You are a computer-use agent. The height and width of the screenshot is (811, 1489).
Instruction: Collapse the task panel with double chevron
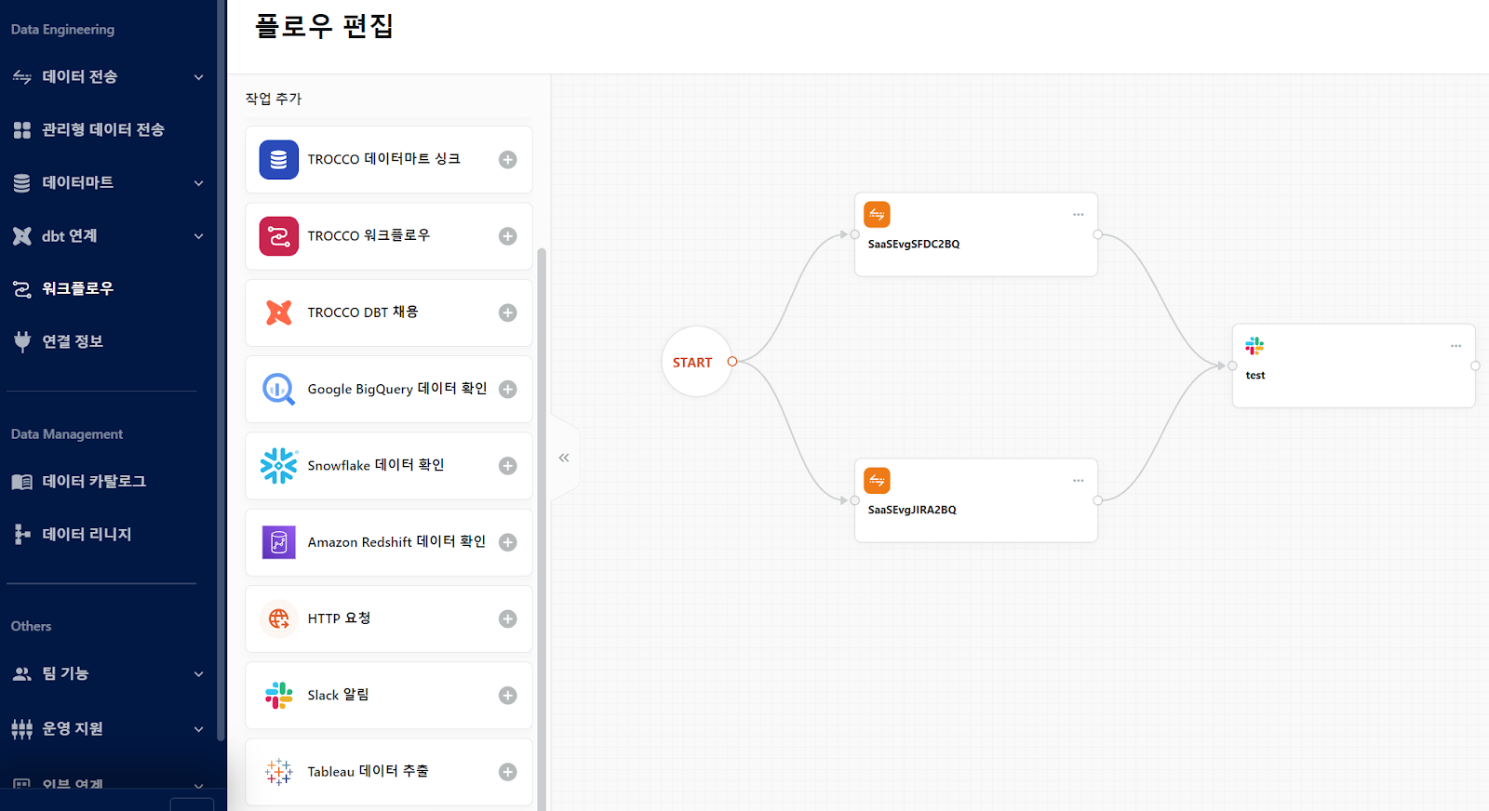(x=564, y=458)
